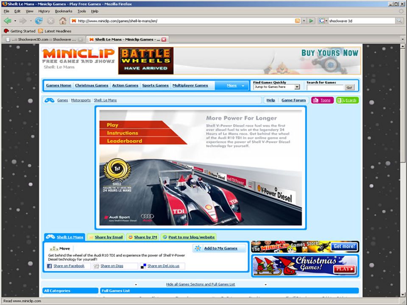The width and height of the screenshot is (407, 305).
Task: Open the Christmas Games link
Action: coord(92,85)
